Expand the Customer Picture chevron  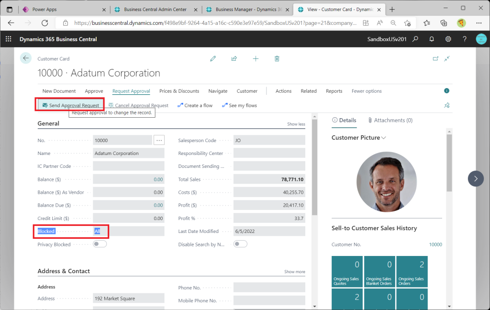pos(384,138)
